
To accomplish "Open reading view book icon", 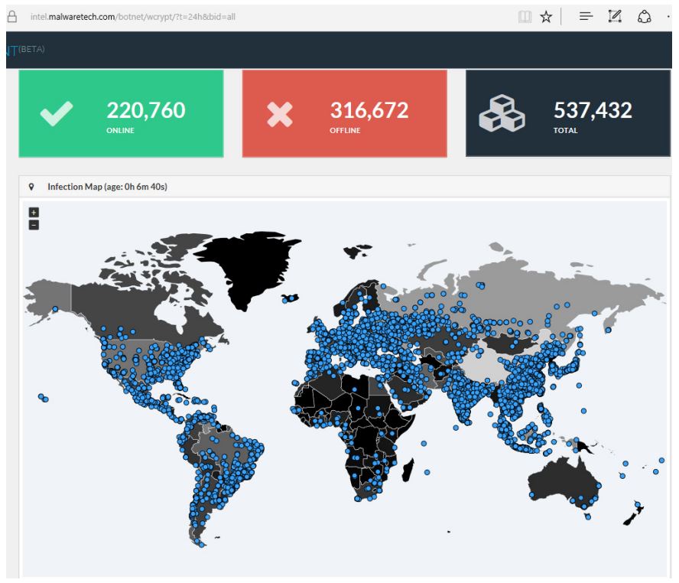I will click(525, 17).
